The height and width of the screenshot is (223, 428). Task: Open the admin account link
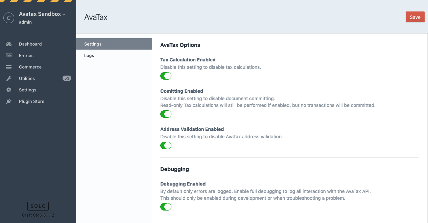tap(25, 22)
